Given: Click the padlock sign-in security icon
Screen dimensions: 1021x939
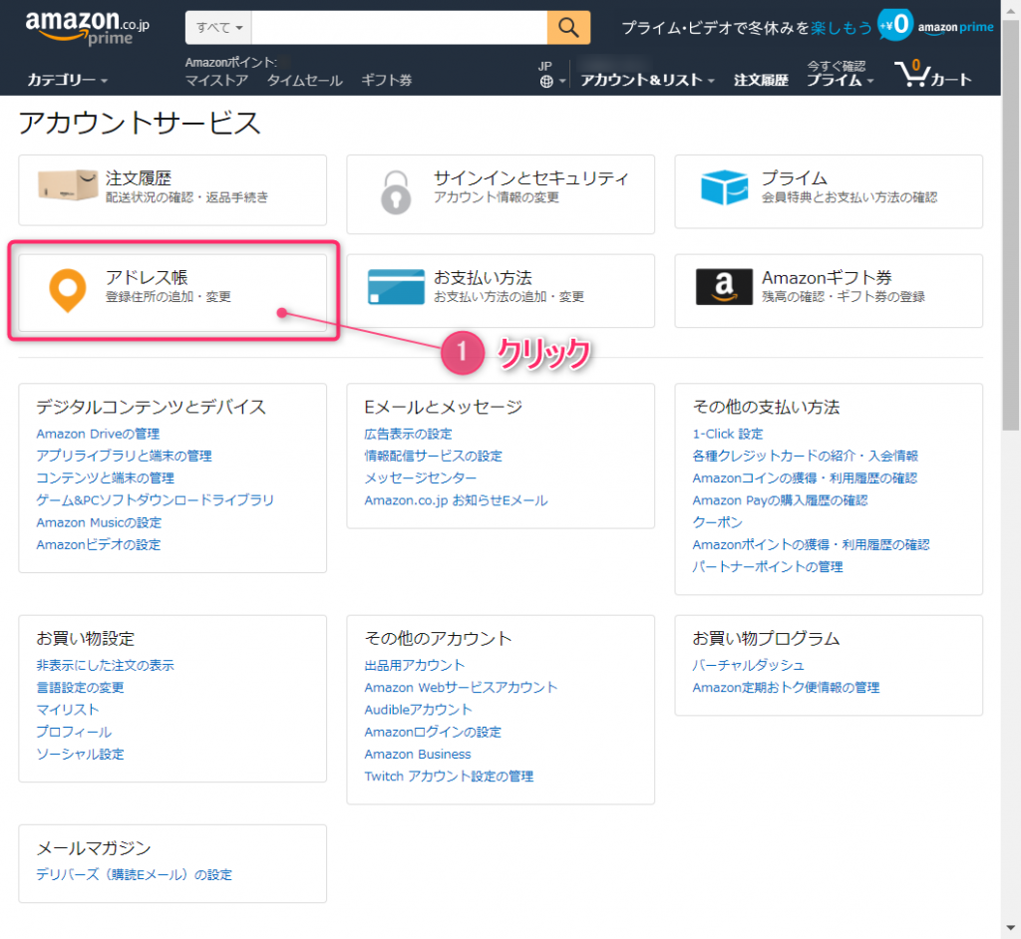Looking at the screenshot, I should point(395,190).
